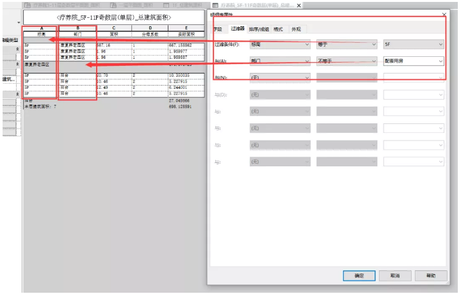
Task: Click the 康复养老园区 group footer row label
Action: [x=36, y=65]
